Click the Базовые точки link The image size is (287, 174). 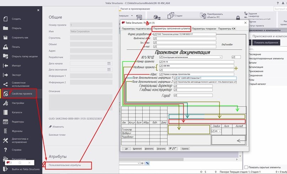[x=57, y=135]
